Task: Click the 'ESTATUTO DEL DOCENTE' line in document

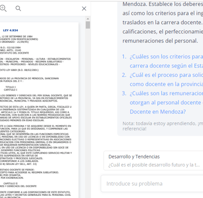Action: [15, 53]
